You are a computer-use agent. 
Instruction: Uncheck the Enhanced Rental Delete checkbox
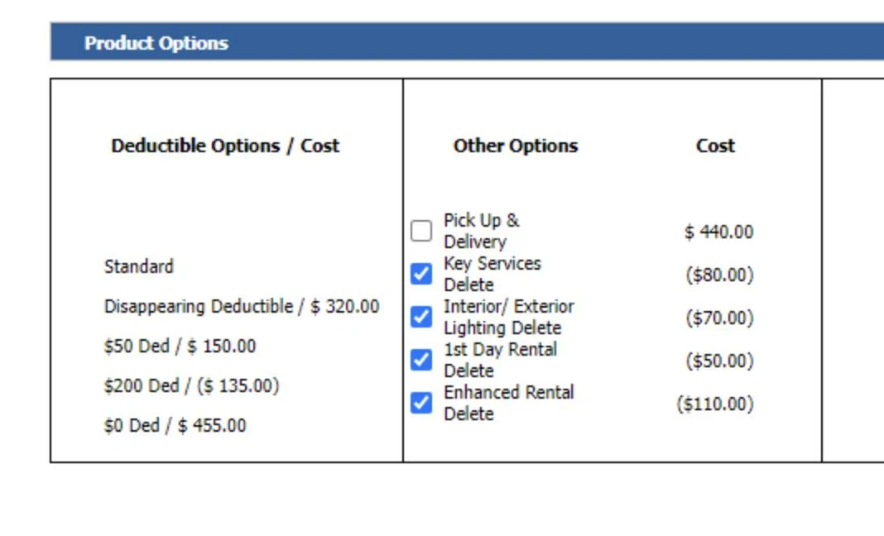pyautogui.click(x=421, y=403)
